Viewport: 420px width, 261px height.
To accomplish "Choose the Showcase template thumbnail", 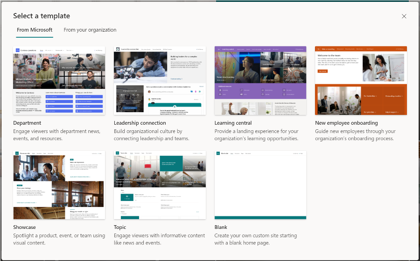I will tap(59, 185).
